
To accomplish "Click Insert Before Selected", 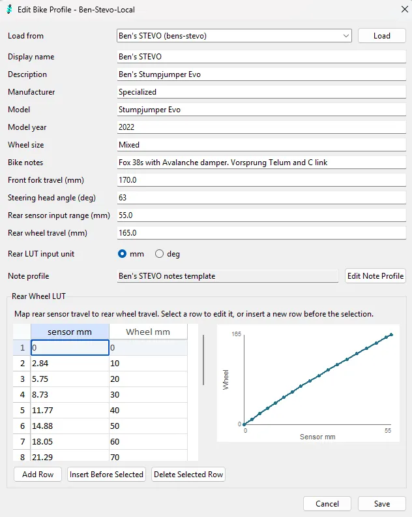I will coord(106,475).
